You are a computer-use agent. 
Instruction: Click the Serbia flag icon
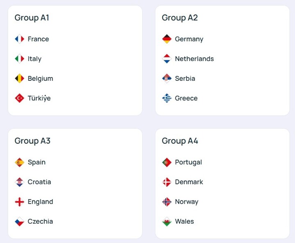point(167,79)
